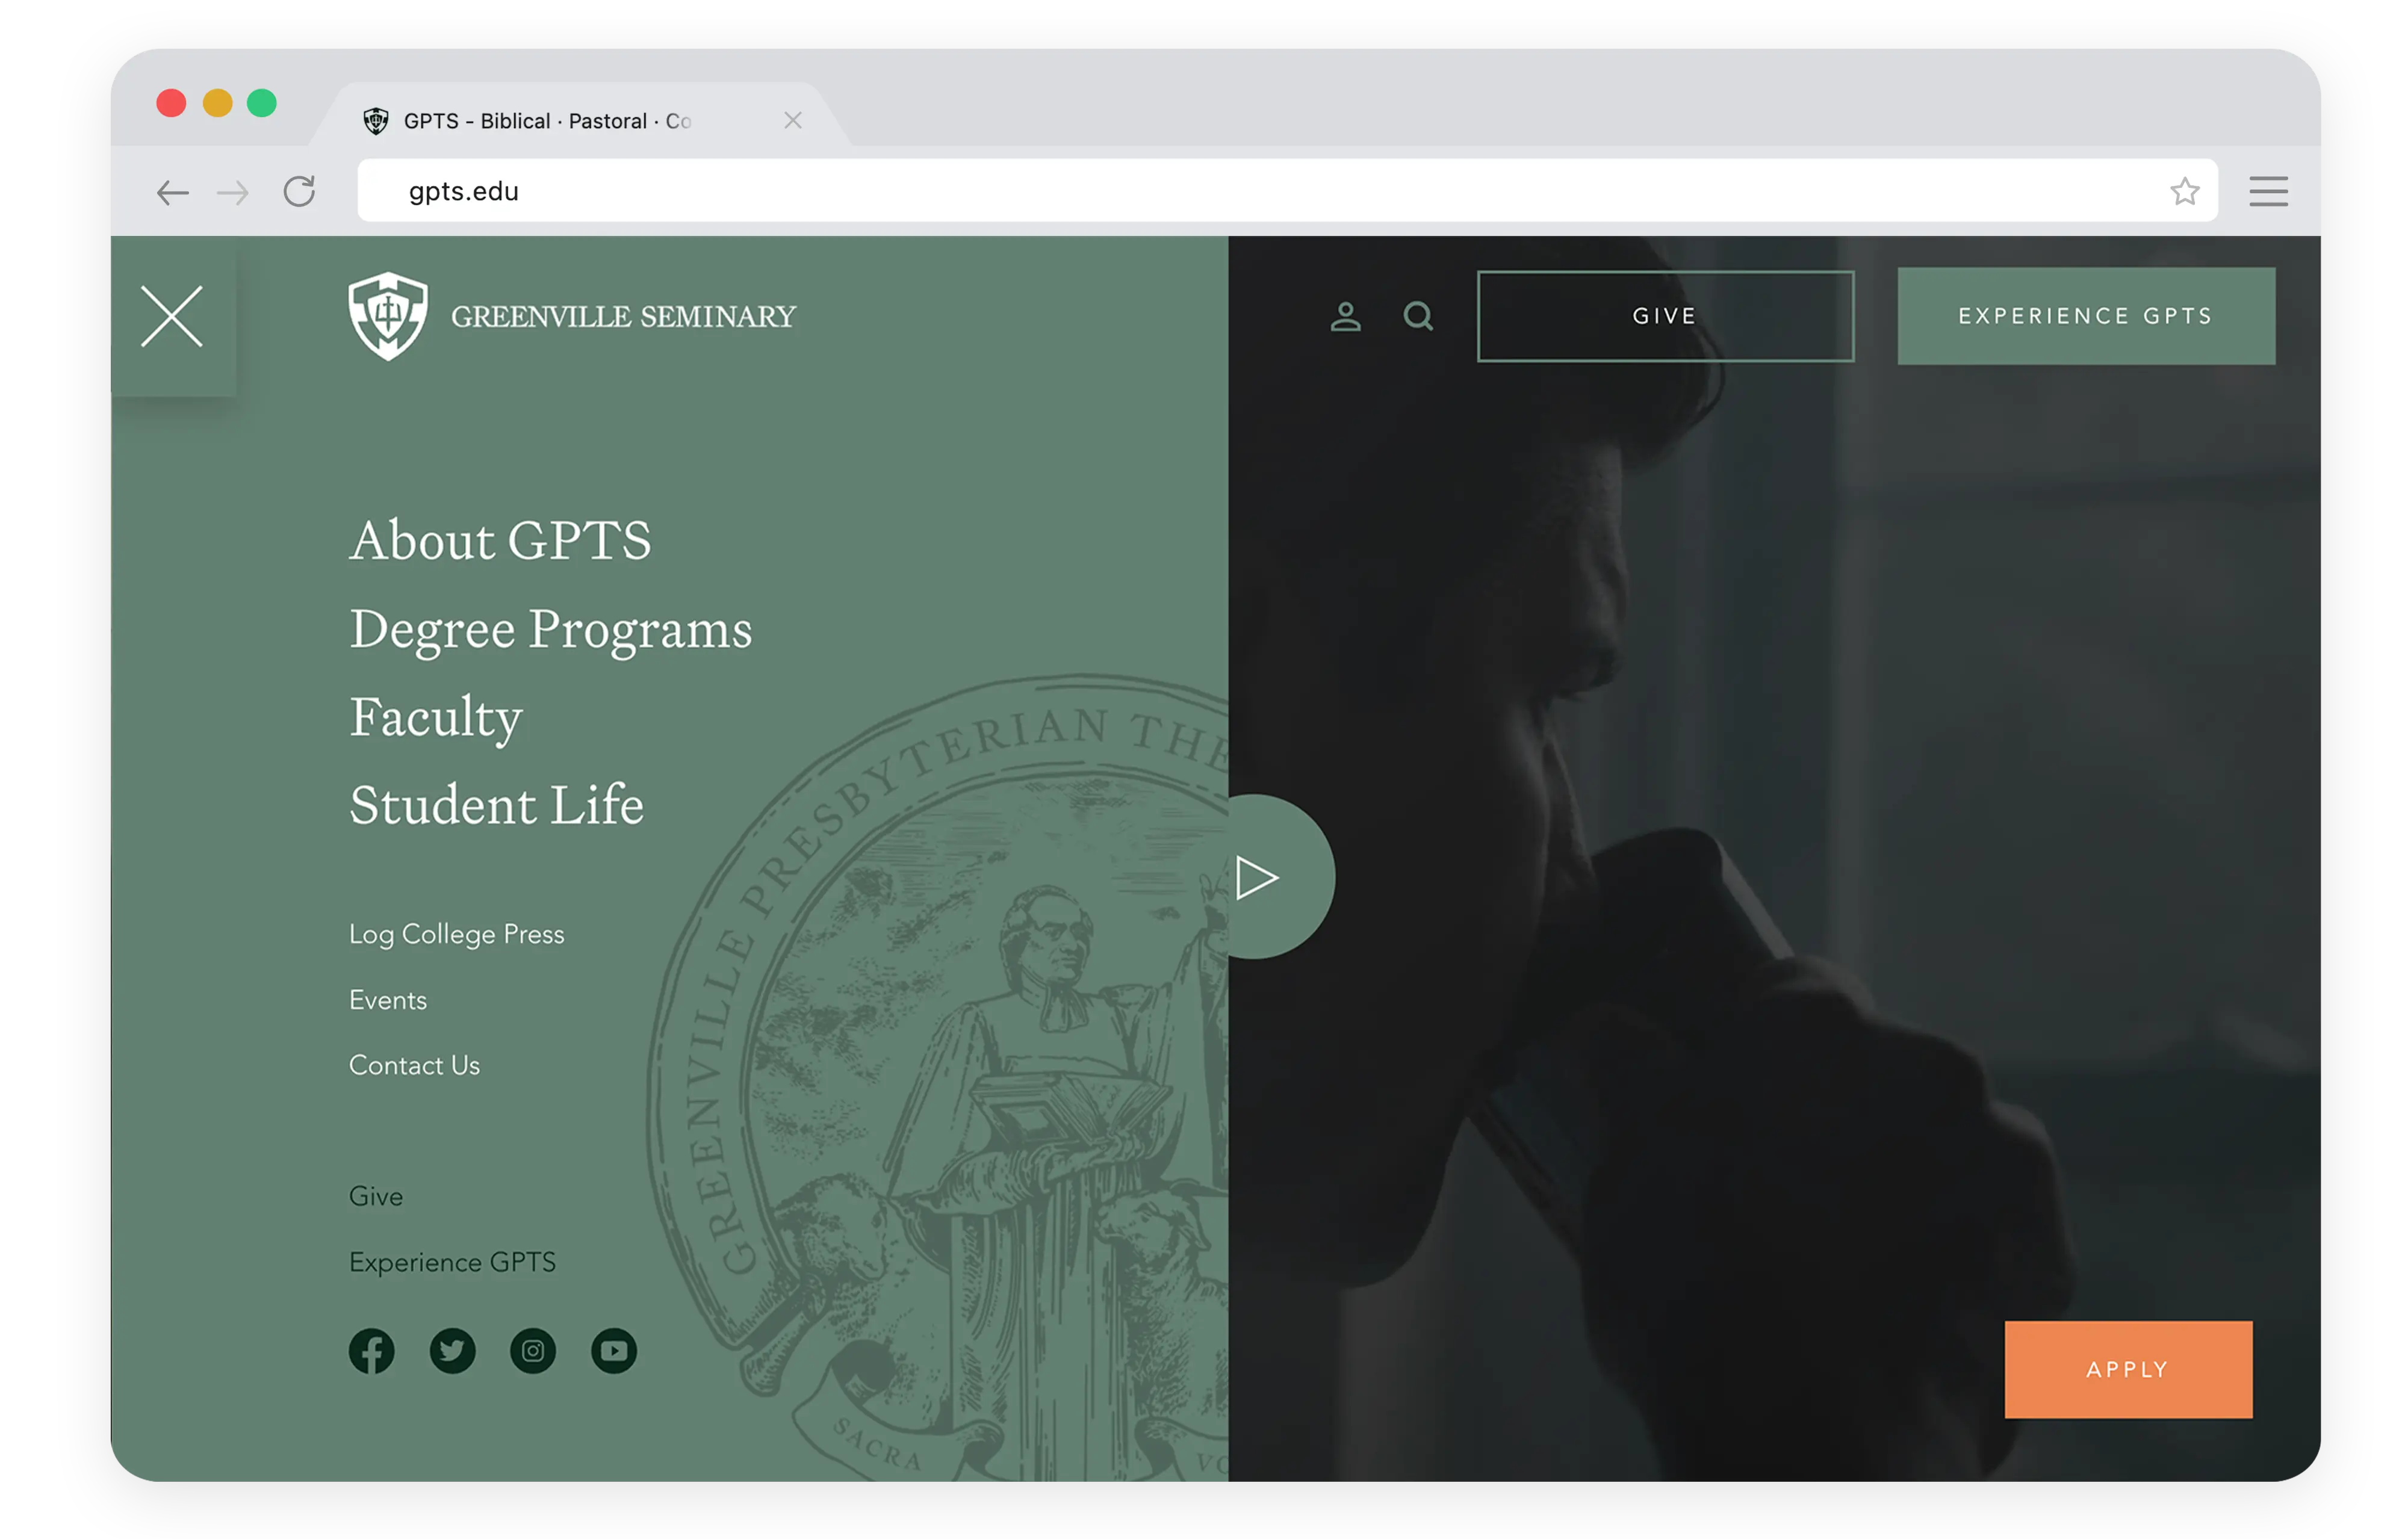The width and height of the screenshot is (2408, 1539).
Task: Click the gpts.edu address bar
Action: (1287, 190)
